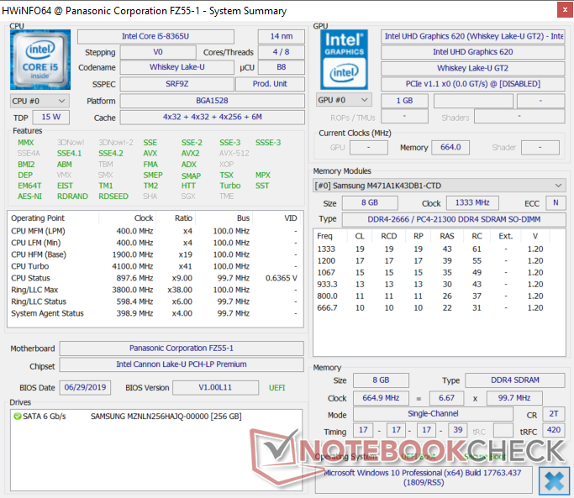Click the cache 4x32 + 4x32 field

(213, 117)
